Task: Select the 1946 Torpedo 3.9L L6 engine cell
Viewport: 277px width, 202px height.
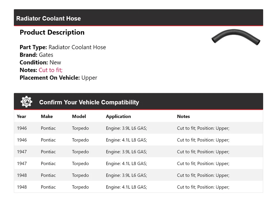Action: tap(126, 128)
